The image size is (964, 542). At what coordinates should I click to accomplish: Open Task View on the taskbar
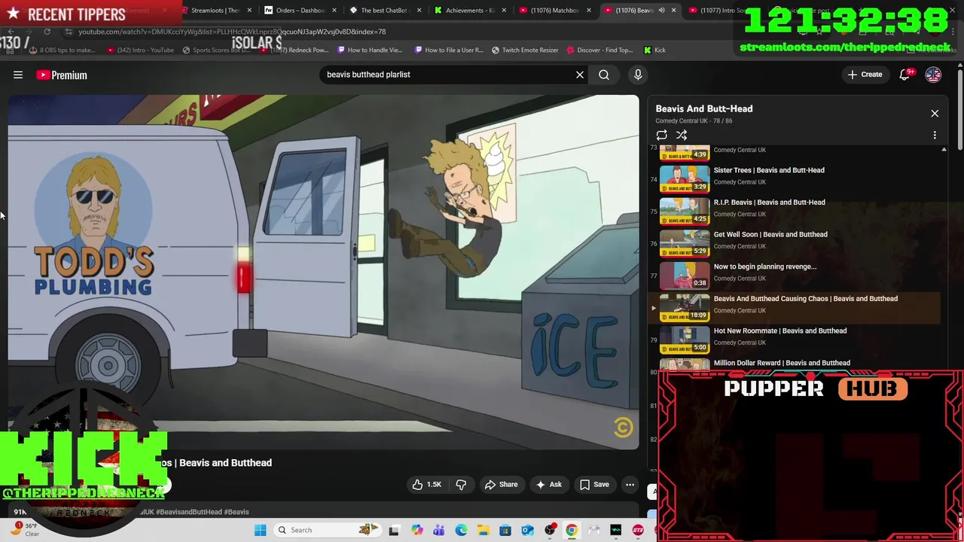tap(394, 531)
